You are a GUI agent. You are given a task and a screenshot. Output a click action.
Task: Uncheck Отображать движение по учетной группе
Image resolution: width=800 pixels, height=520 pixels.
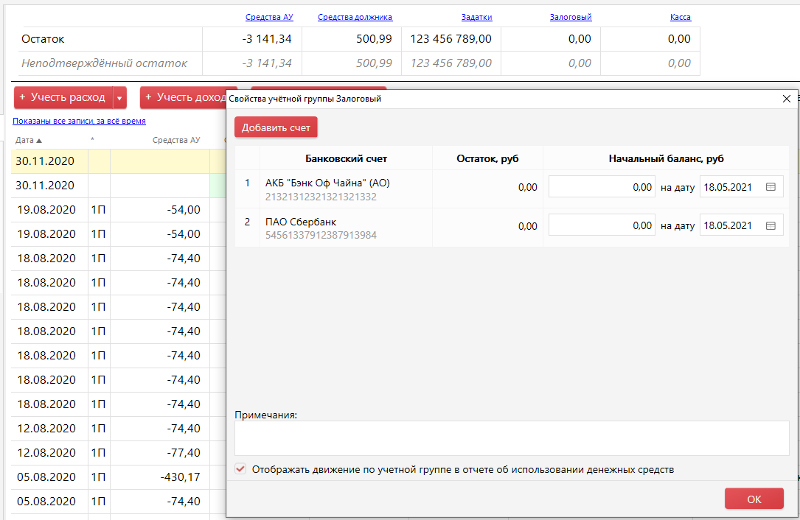coord(240,469)
